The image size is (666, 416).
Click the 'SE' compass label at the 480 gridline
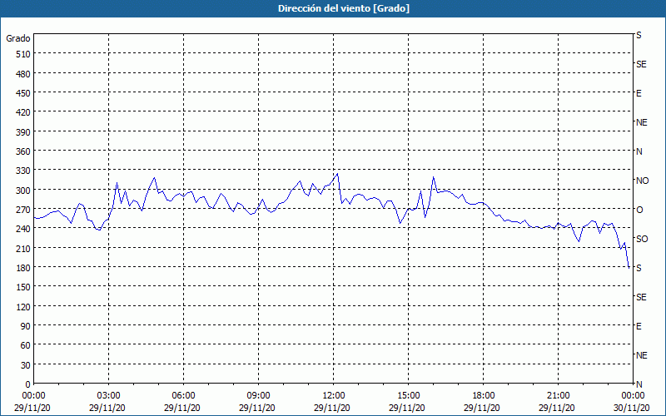pyautogui.click(x=641, y=64)
